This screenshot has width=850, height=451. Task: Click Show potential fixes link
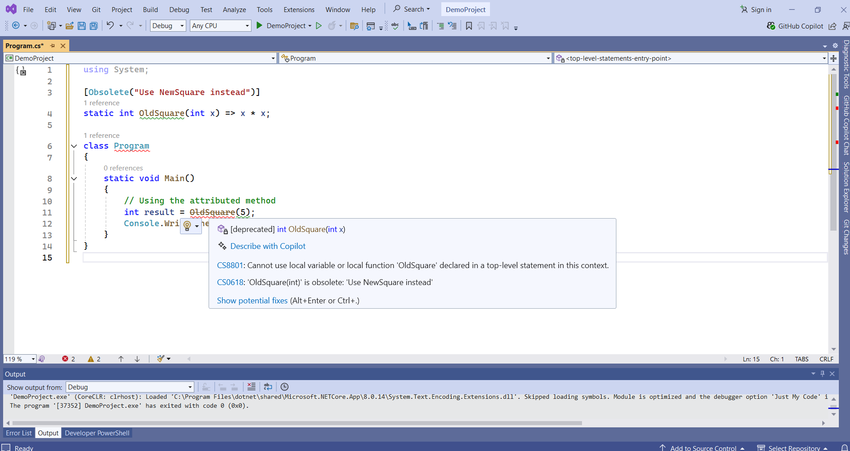pos(252,301)
